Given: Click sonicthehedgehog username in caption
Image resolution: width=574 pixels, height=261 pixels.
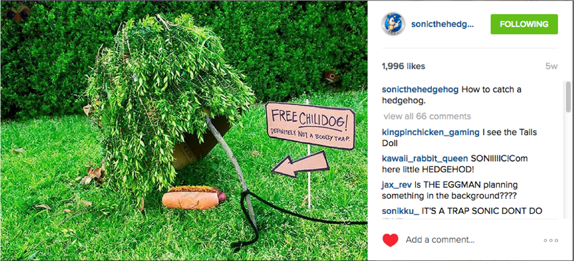Looking at the screenshot, I should 420,90.
